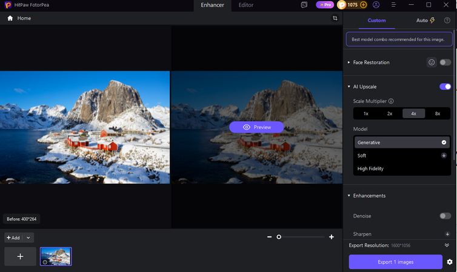Collapse the AI Upscale section arrow
Viewport: 457px width, 272px height.
point(349,87)
